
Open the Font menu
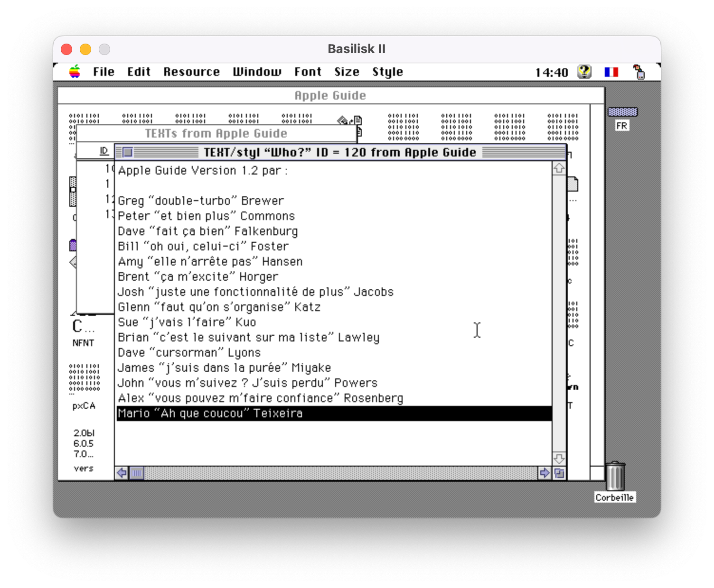click(x=308, y=72)
